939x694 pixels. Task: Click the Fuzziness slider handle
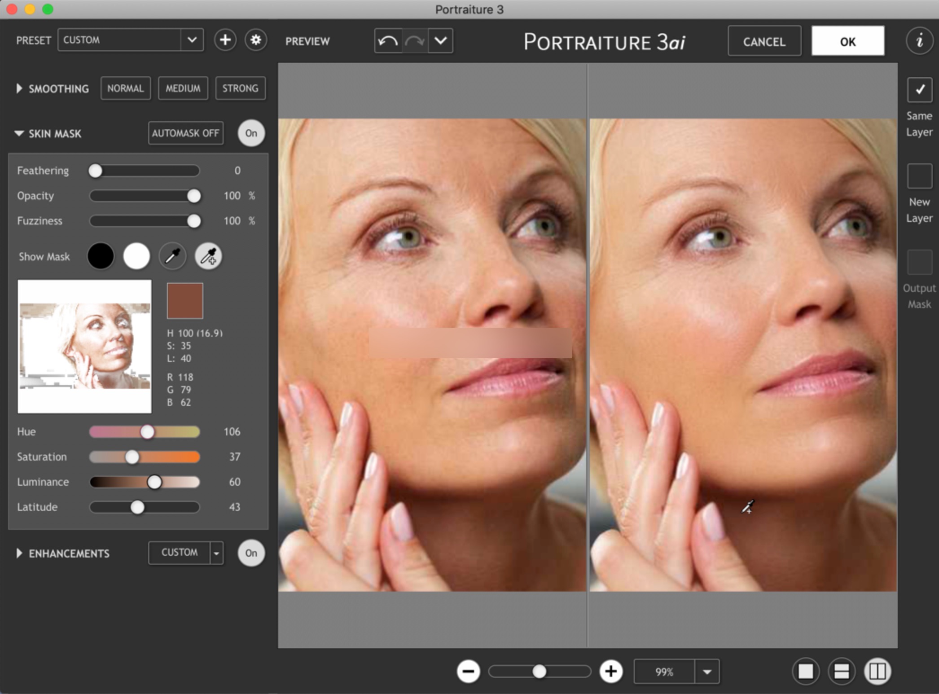194,221
